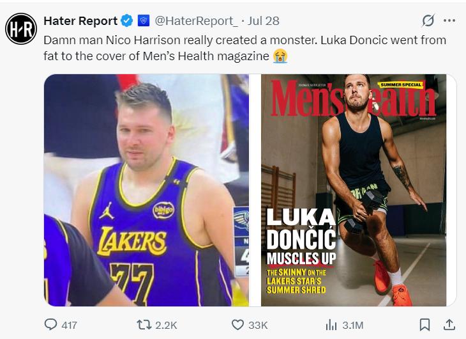
Task: Click the blue verified checkmark badge
Action: click(x=127, y=21)
